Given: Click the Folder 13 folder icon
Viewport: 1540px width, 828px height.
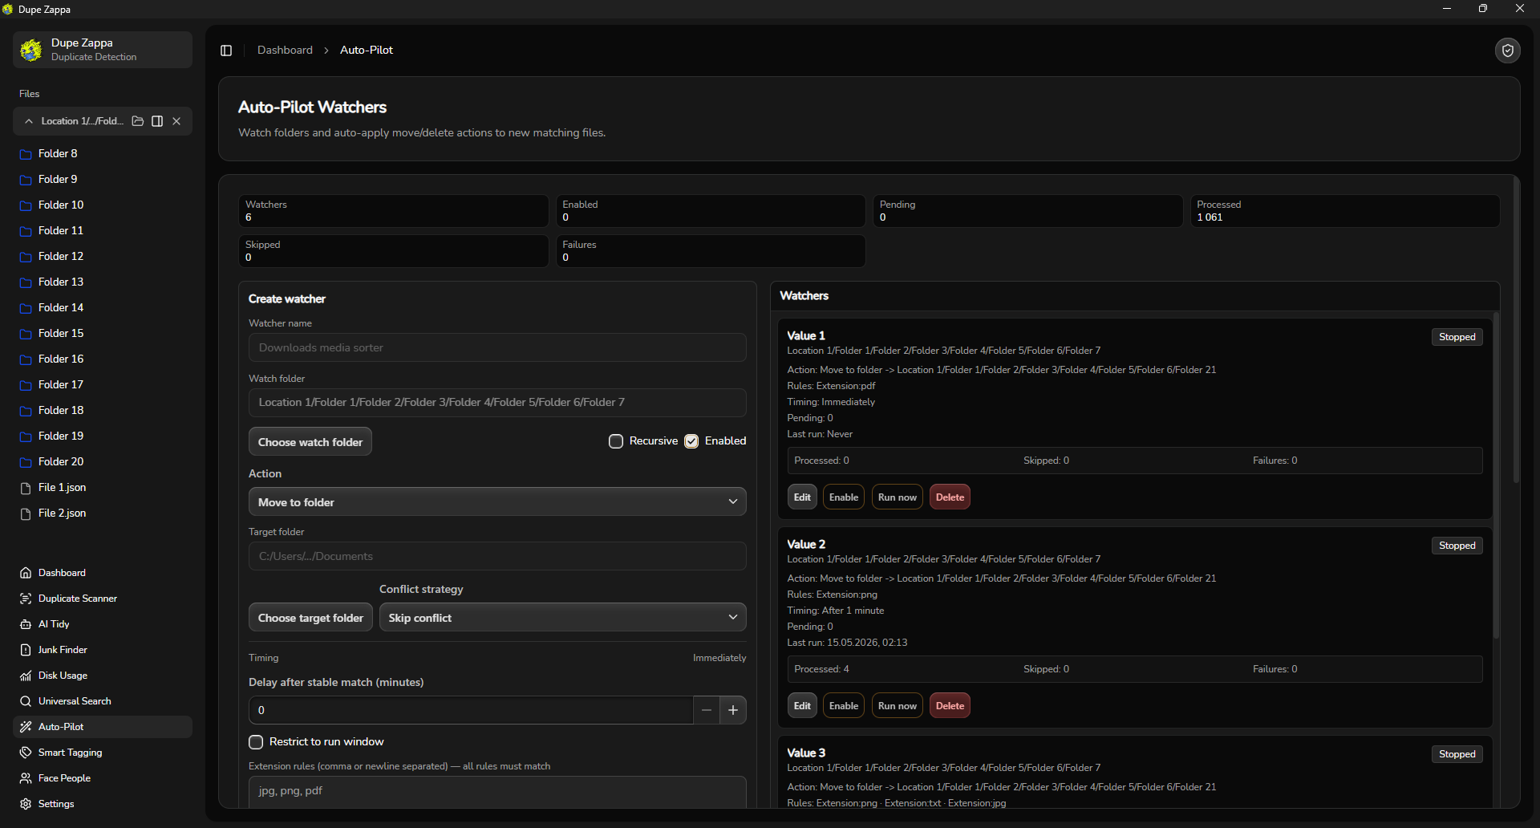Looking at the screenshot, I should click(26, 282).
